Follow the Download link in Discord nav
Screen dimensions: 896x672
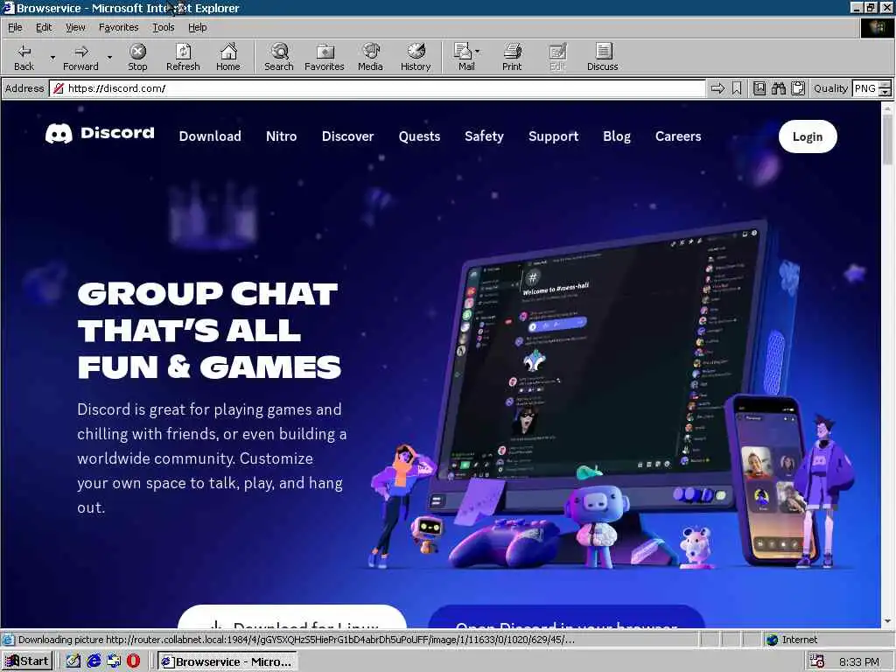210,136
